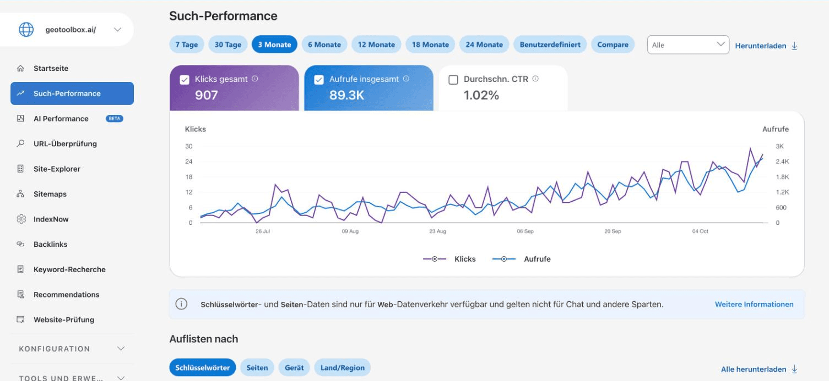Click the Recommendations icon

point(21,295)
